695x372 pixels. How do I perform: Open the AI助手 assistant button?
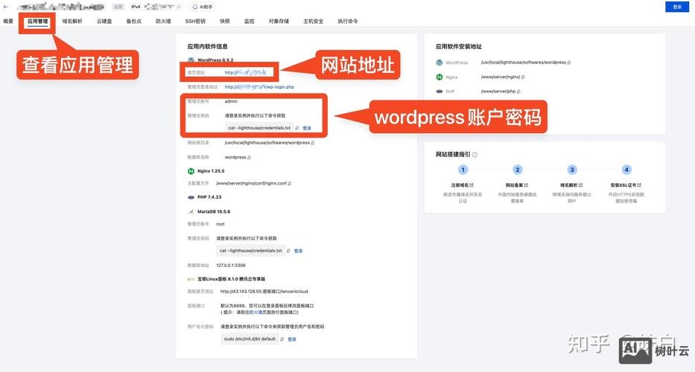tap(202, 7)
